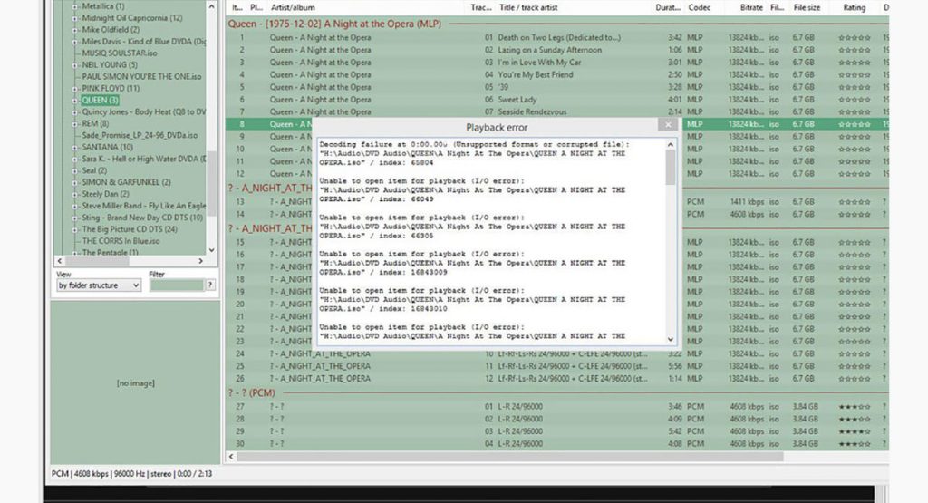Sort by the Durat... column header
The width and height of the screenshot is (928, 503).
[x=667, y=7]
